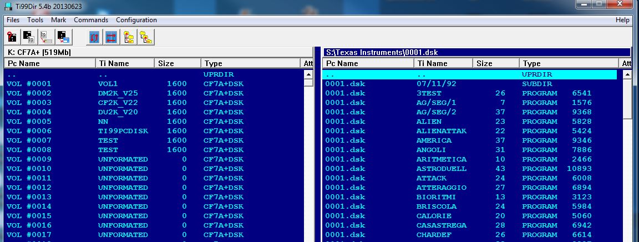
Task: Click the document with red arrow to list icon
Action: [x=46, y=37]
